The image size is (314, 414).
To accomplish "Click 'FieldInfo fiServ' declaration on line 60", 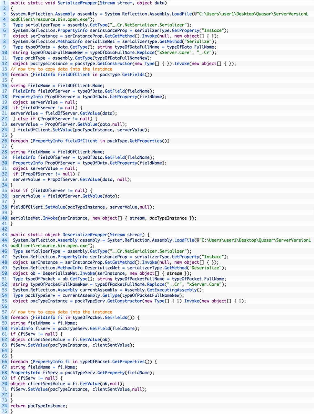I will click(x=75, y=328).
